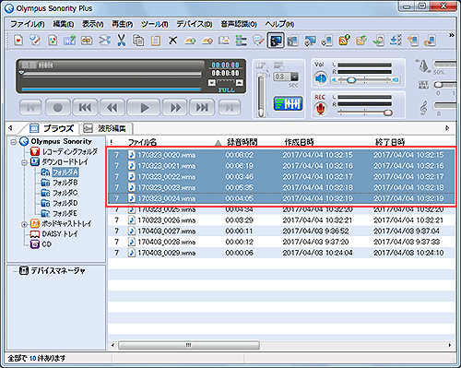This screenshot has width=461, height=368.
Task: Open the 編集 menu
Action: coord(64,24)
